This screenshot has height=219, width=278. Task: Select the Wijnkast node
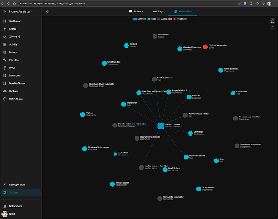pyautogui.click(x=82, y=114)
